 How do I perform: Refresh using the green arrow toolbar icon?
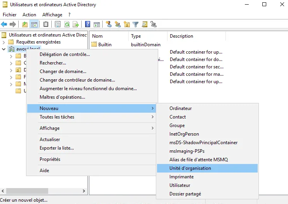[67, 24]
